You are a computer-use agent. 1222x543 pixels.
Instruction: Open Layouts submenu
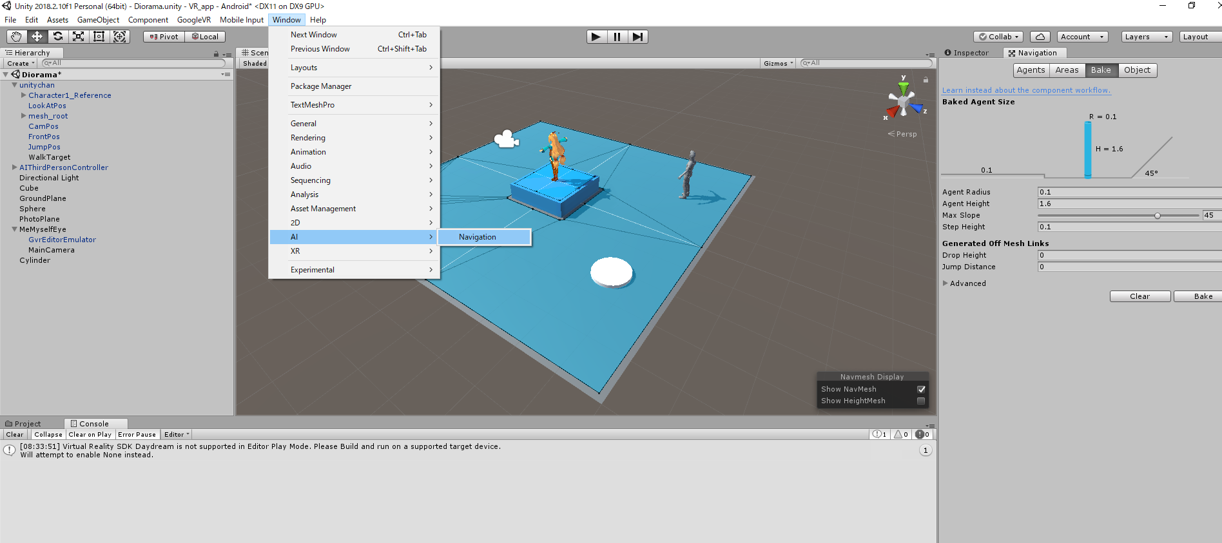(x=354, y=68)
